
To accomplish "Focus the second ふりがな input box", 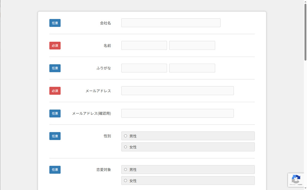I will [192, 68].
